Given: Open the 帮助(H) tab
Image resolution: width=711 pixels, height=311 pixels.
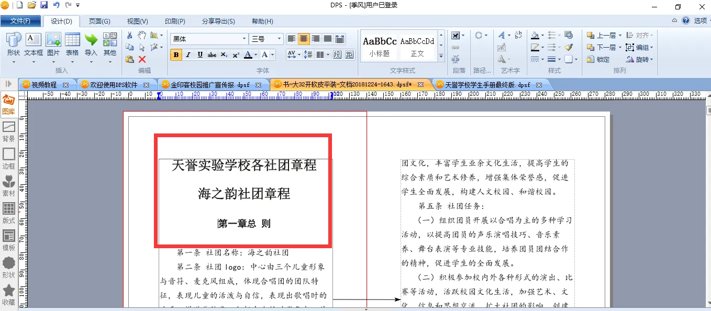Looking at the screenshot, I should [262, 21].
